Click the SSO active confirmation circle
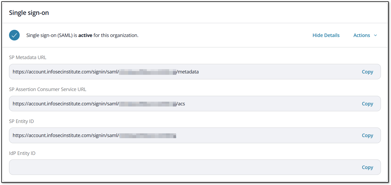 point(14,35)
